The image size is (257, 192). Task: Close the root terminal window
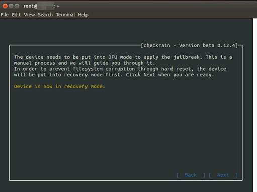click(5, 6)
